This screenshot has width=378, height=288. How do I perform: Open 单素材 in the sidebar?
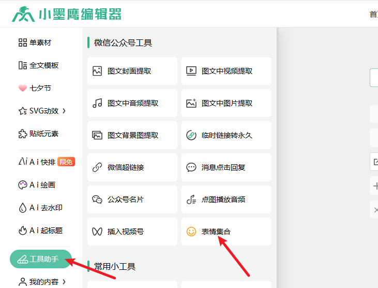tap(35, 42)
